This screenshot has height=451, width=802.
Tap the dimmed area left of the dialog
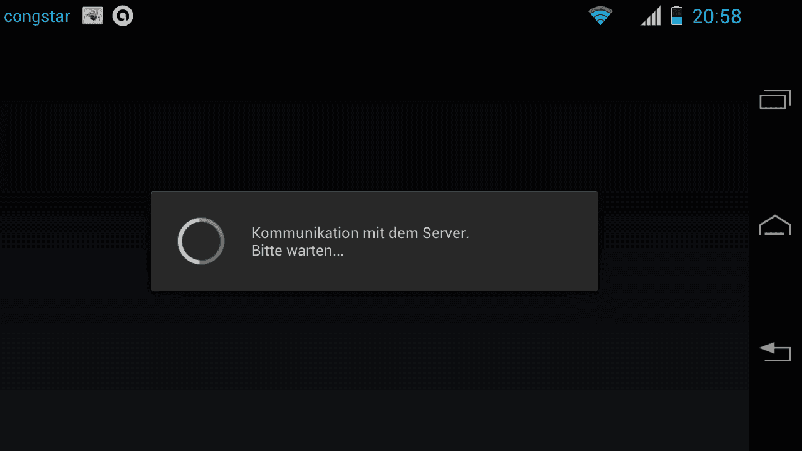[x=75, y=241]
